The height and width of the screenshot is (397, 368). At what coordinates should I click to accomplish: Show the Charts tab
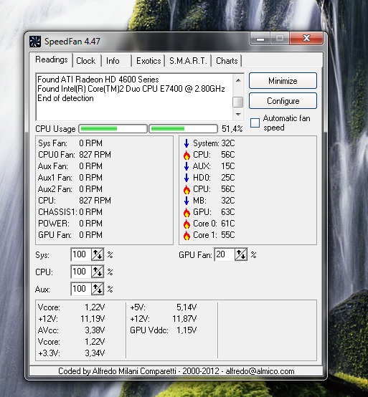[227, 61]
